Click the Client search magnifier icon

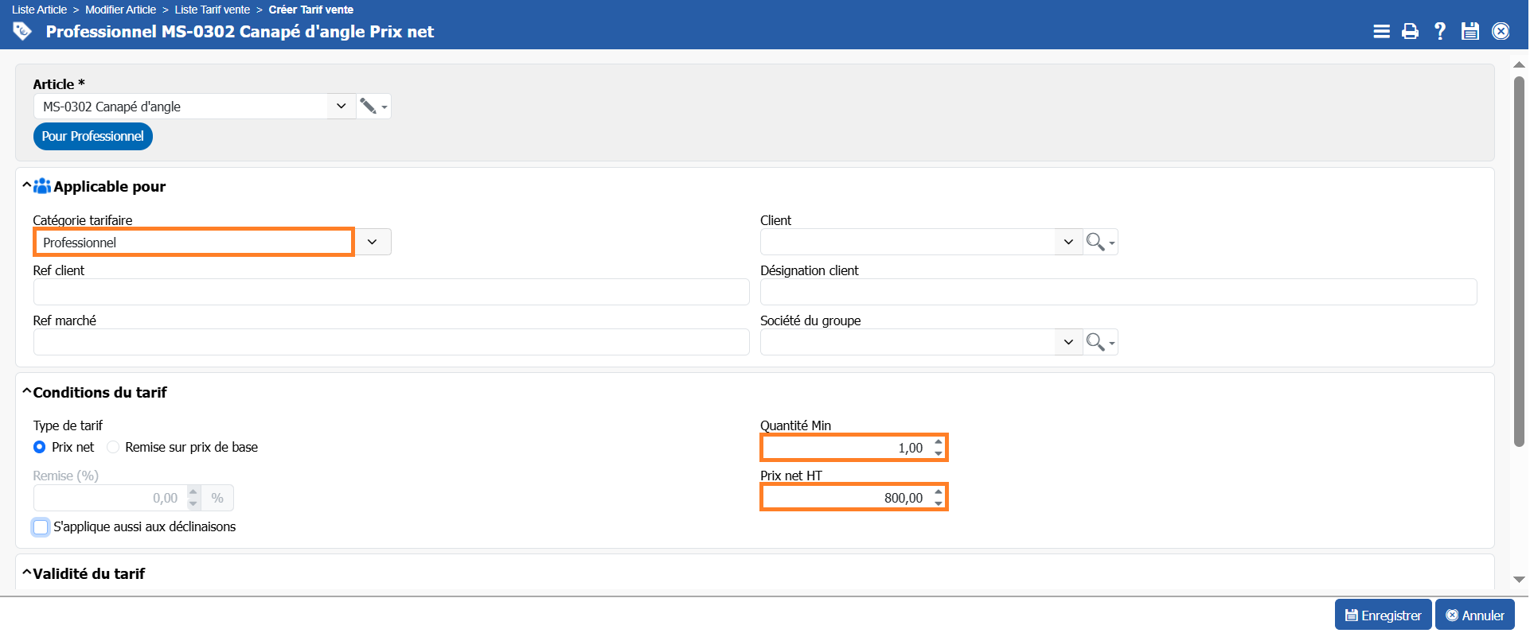coord(1095,242)
